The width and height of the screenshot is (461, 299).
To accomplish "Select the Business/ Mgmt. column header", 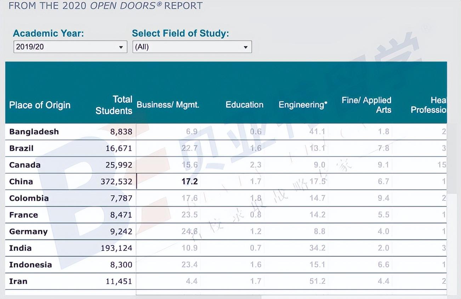I will click(x=168, y=105).
